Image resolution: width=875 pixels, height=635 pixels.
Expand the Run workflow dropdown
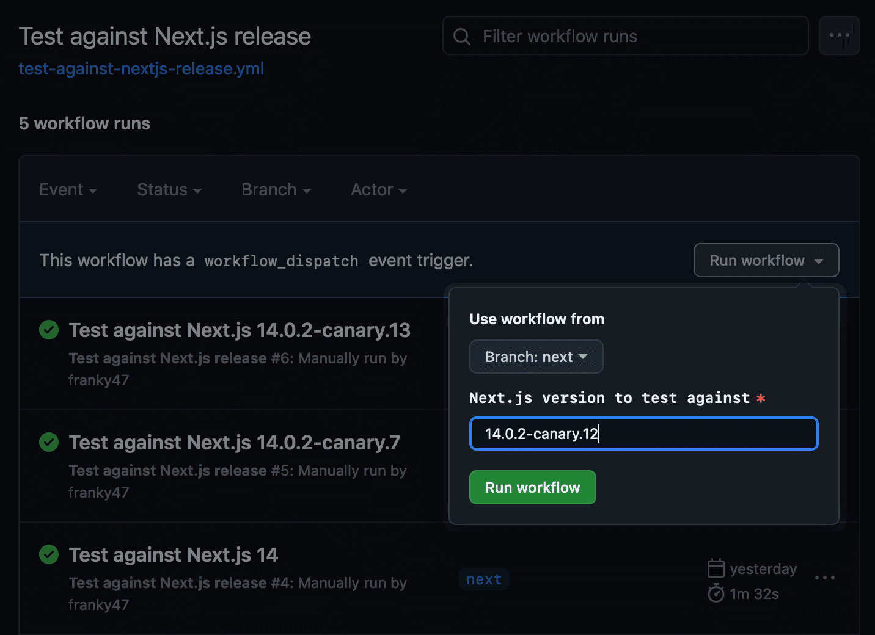pyautogui.click(x=766, y=260)
